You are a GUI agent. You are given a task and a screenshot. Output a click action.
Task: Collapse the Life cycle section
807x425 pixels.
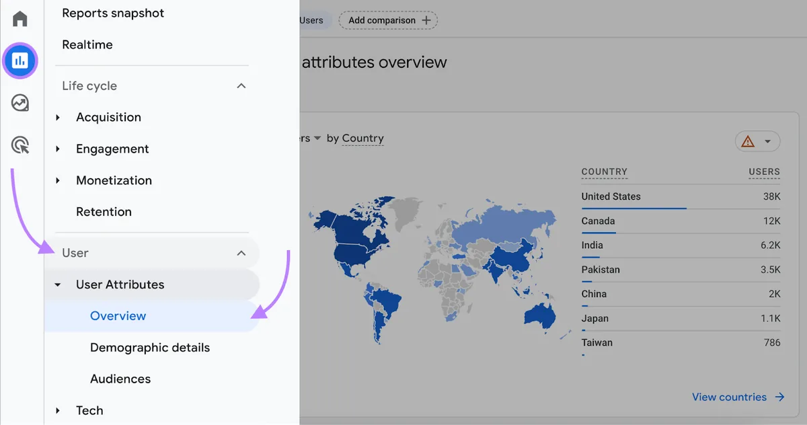241,86
